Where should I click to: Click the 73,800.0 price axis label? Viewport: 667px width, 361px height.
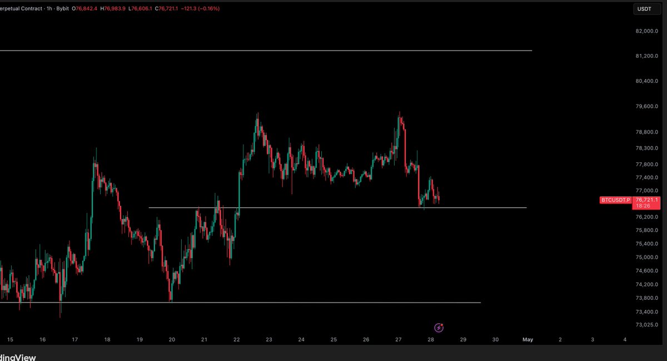[x=646, y=298]
